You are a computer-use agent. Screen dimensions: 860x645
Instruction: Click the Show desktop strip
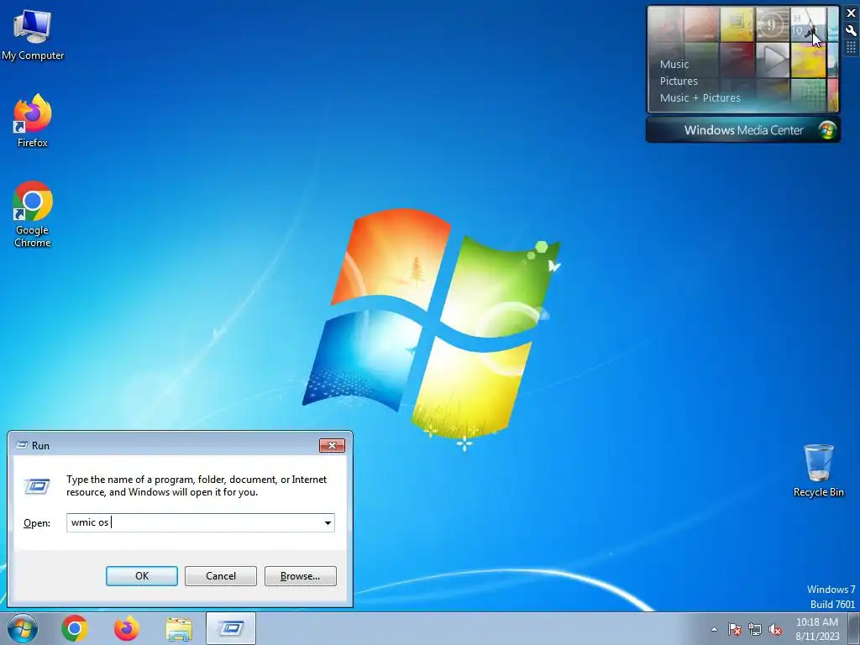tap(854, 628)
